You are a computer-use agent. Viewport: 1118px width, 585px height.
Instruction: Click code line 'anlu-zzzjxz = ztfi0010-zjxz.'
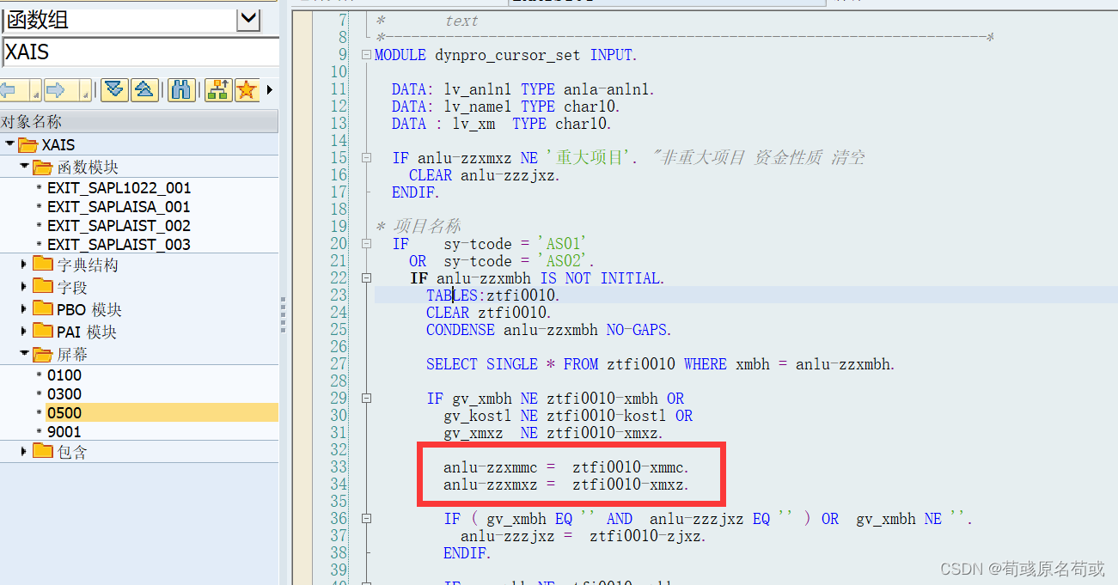(x=583, y=536)
